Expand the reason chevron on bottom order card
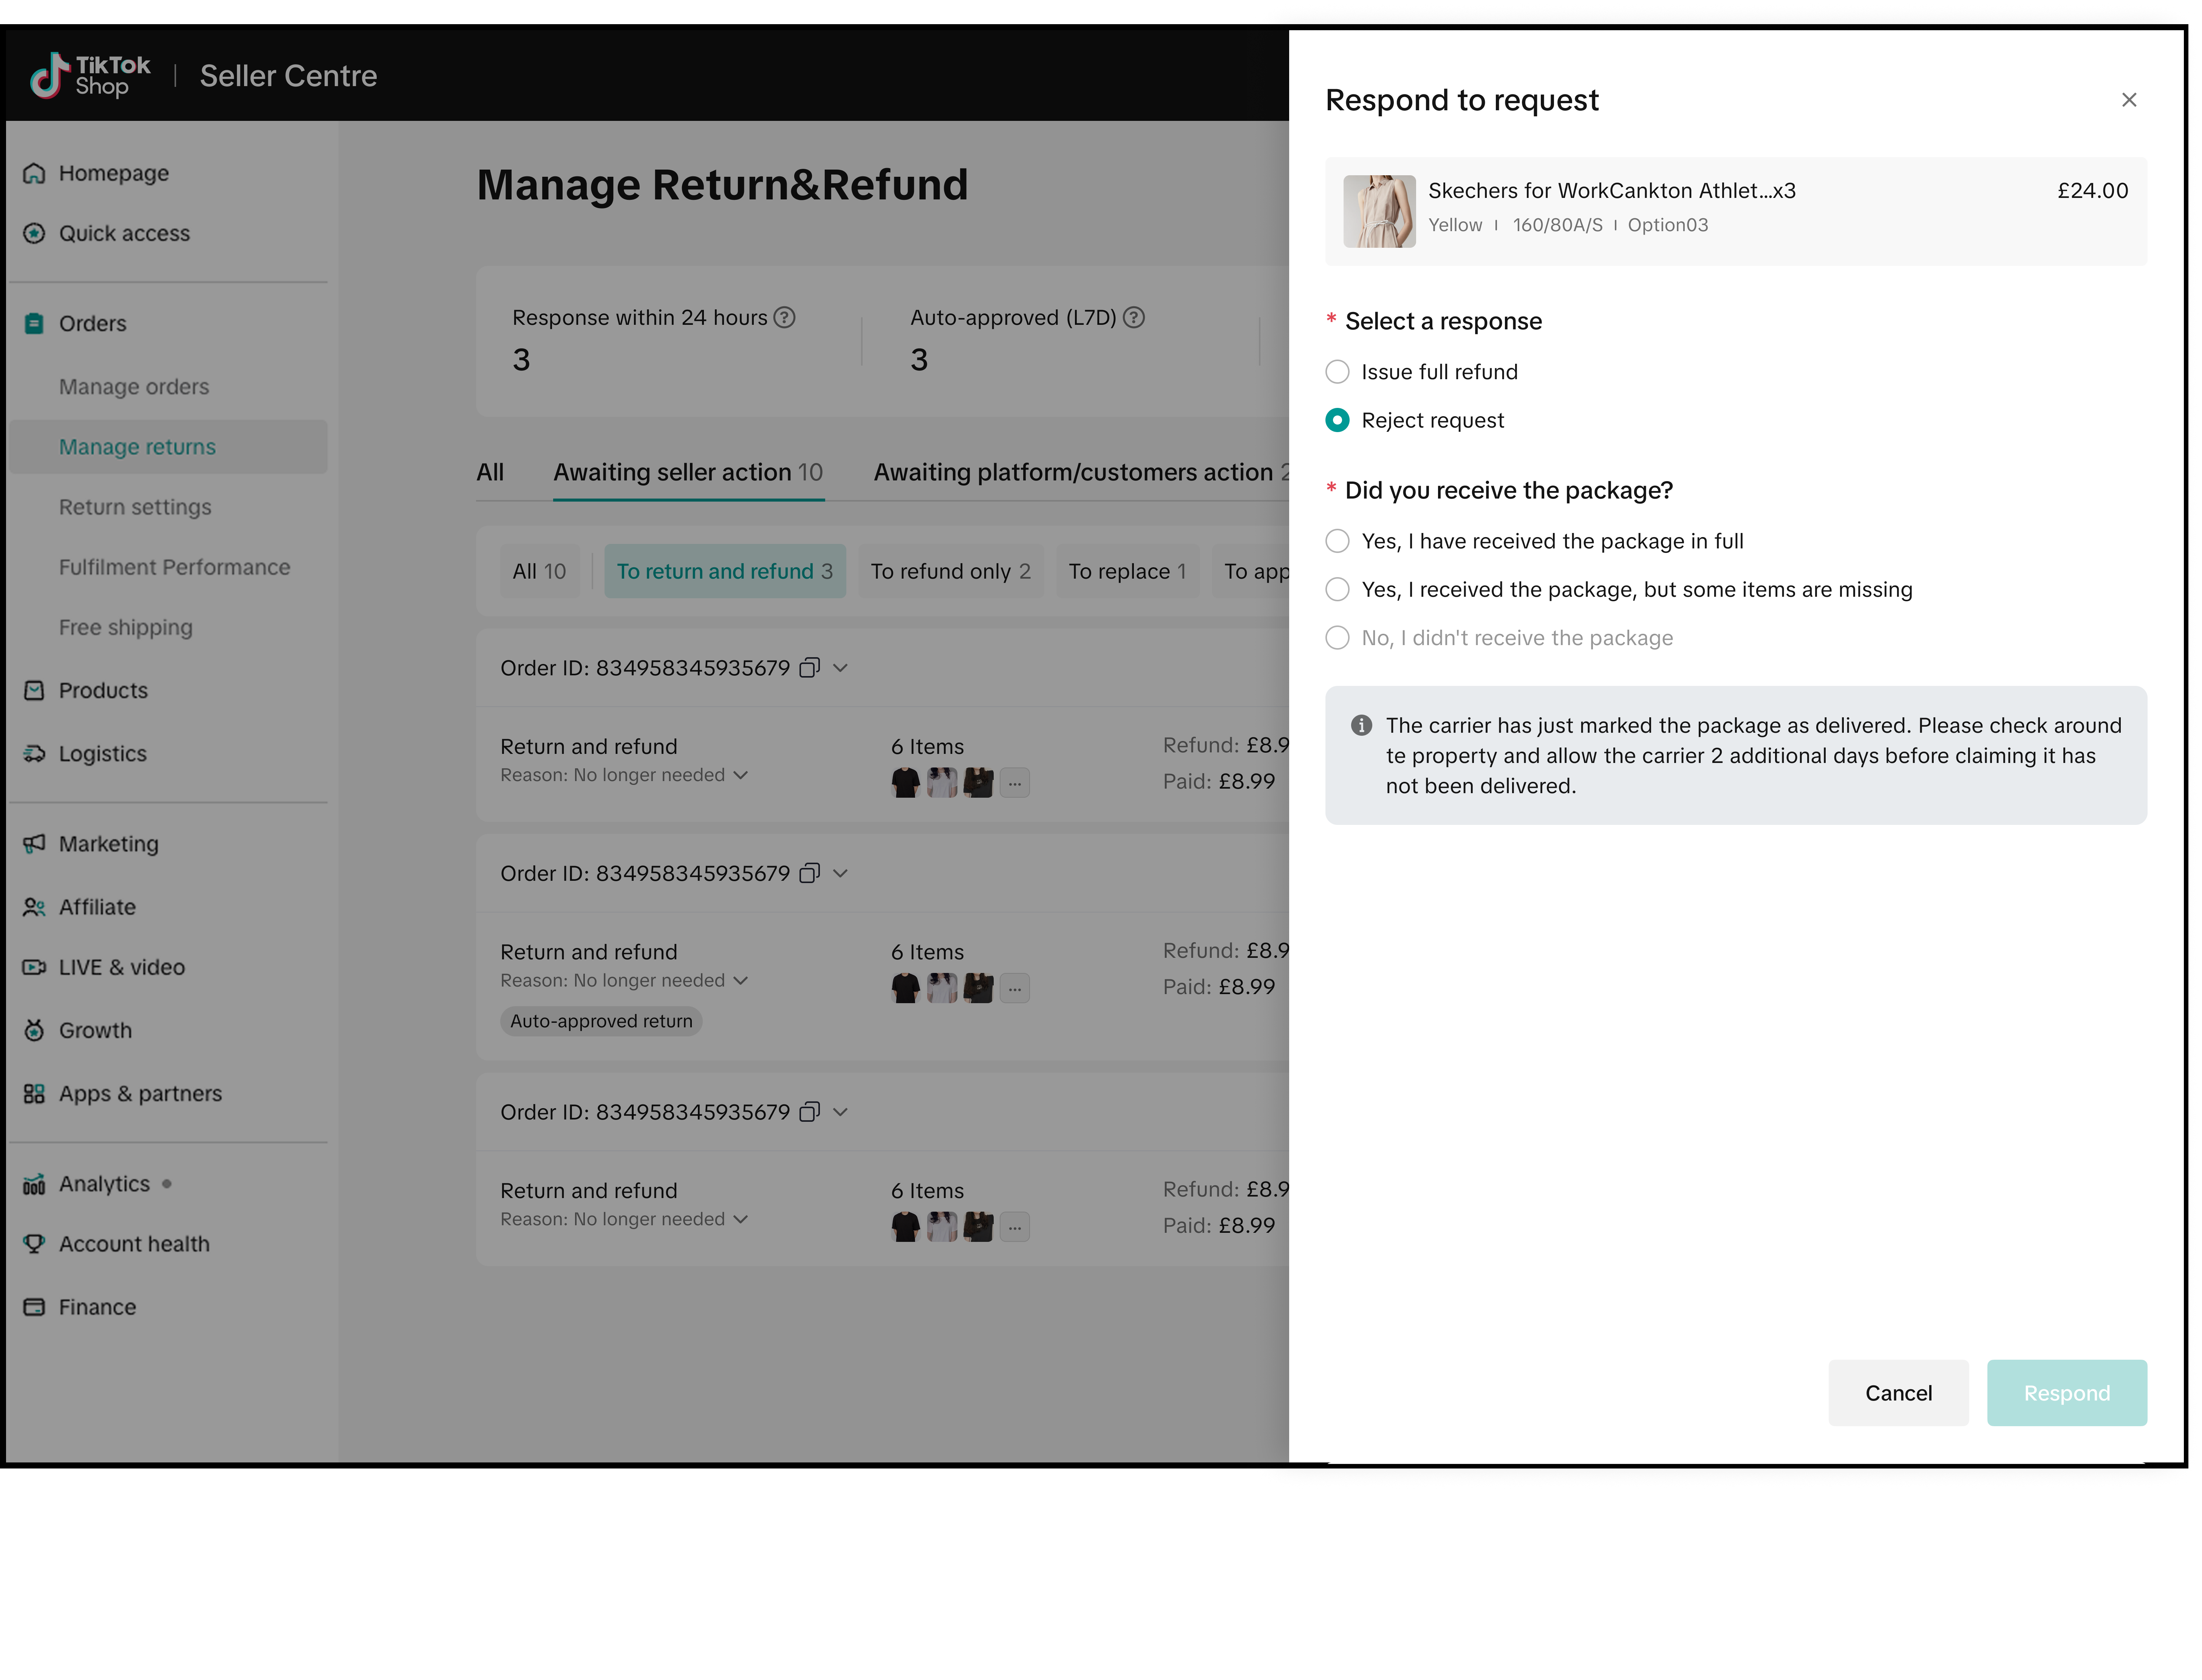 (740, 1219)
